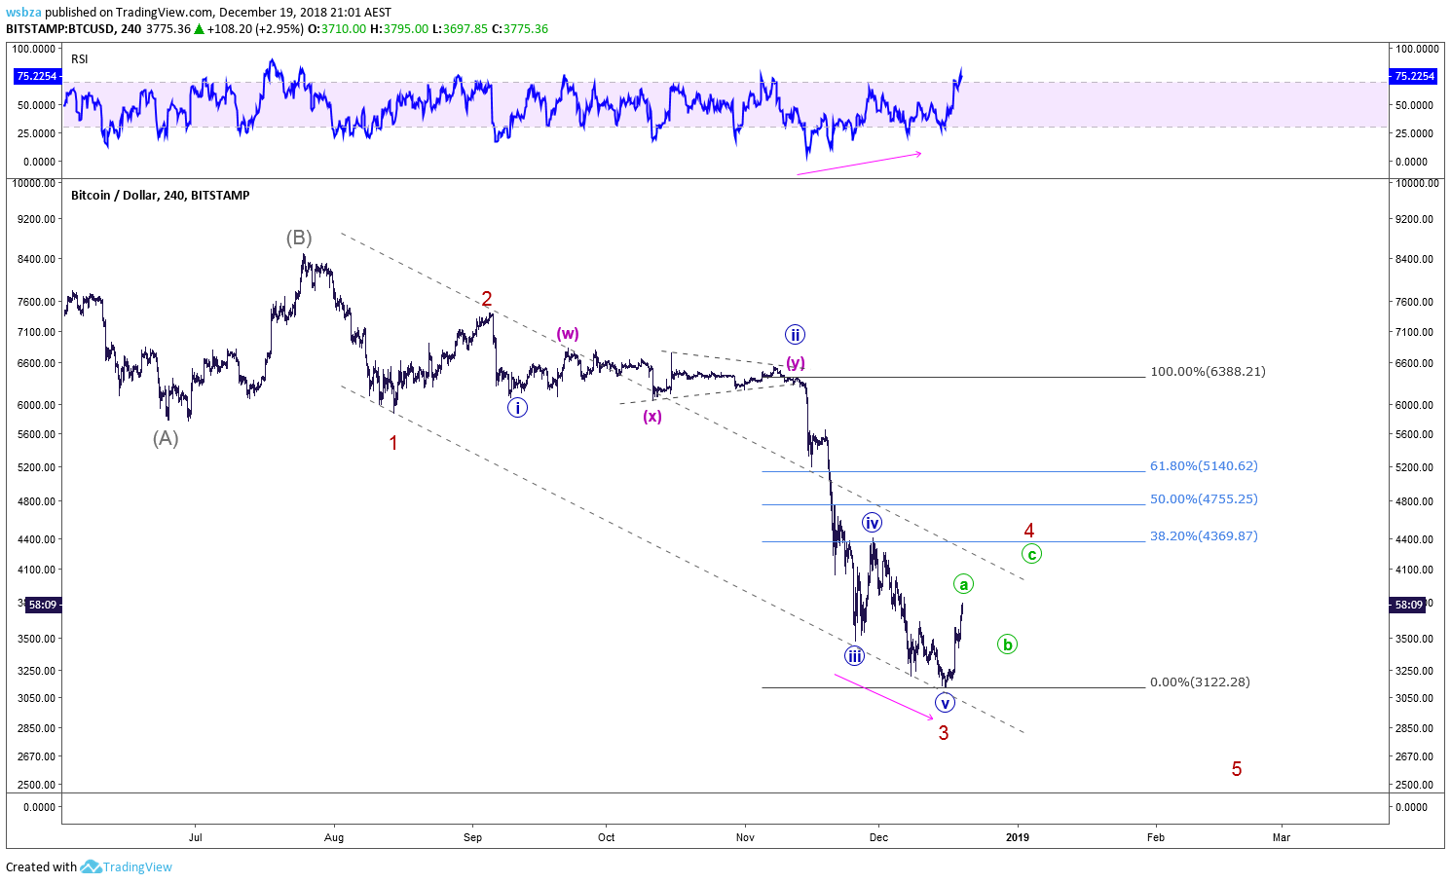
Task: Click the 2019 label on the time axis
Action: coord(1018,837)
